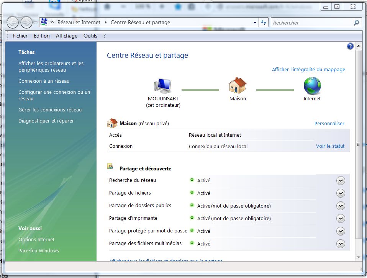Image resolution: width=367 pixels, height=278 pixels.
Task: Open the address bar dropdown
Action: coord(254,22)
